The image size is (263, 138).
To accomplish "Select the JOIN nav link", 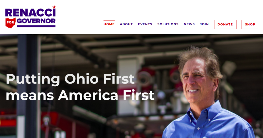I will (204, 24).
